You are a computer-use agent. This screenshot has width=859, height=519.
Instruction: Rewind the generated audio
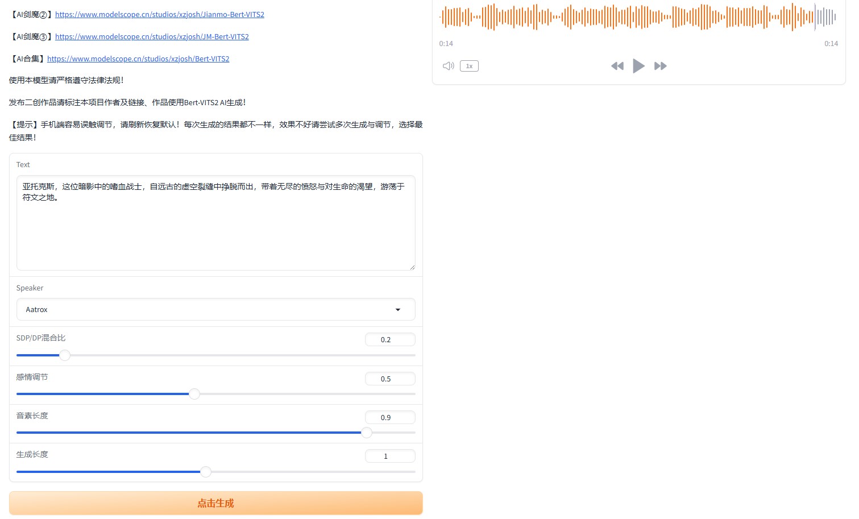(x=617, y=66)
